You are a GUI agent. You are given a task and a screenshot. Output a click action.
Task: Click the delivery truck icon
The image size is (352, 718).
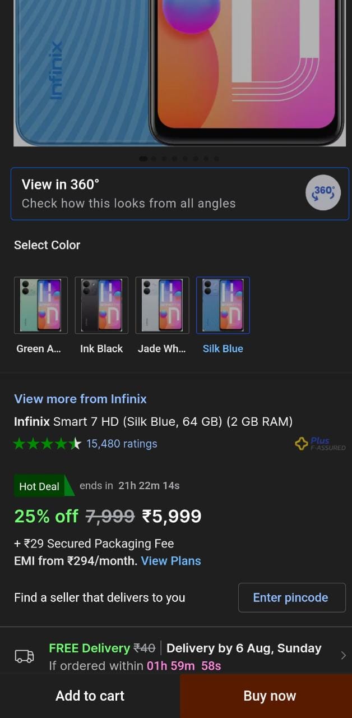pos(24,656)
